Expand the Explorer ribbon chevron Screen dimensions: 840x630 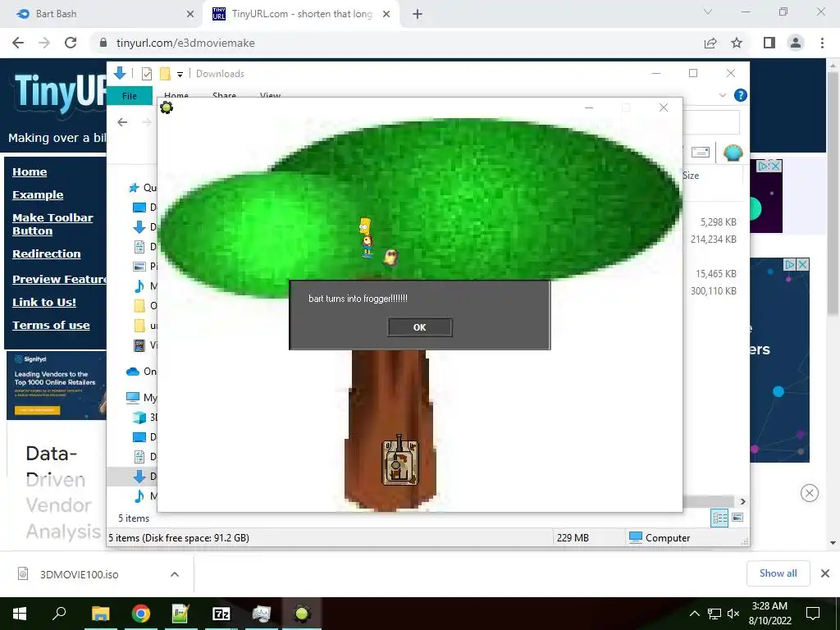(723, 95)
